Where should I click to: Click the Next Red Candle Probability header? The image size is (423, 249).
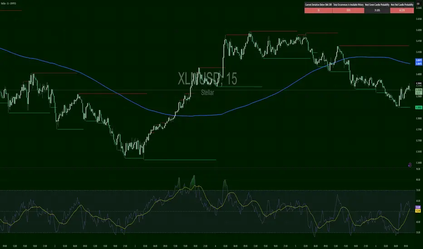click(402, 5)
